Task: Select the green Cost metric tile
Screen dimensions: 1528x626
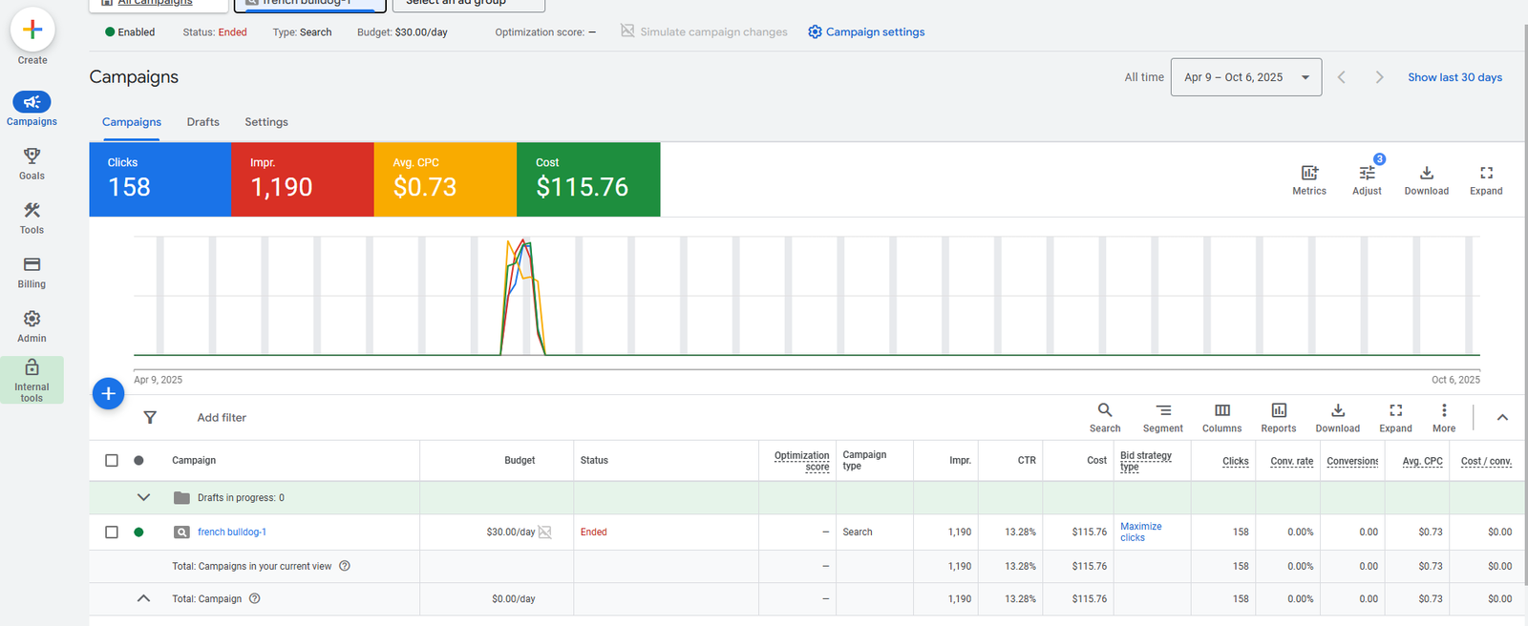Action: tap(587, 179)
